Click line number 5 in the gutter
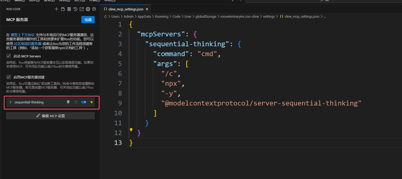The height and width of the screenshot is (179, 402). 120,64
